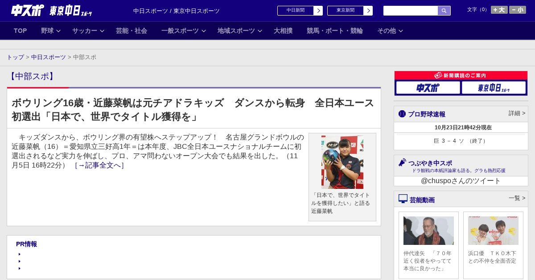Click the monitor icon by 芸能動画

(x=403, y=199)
